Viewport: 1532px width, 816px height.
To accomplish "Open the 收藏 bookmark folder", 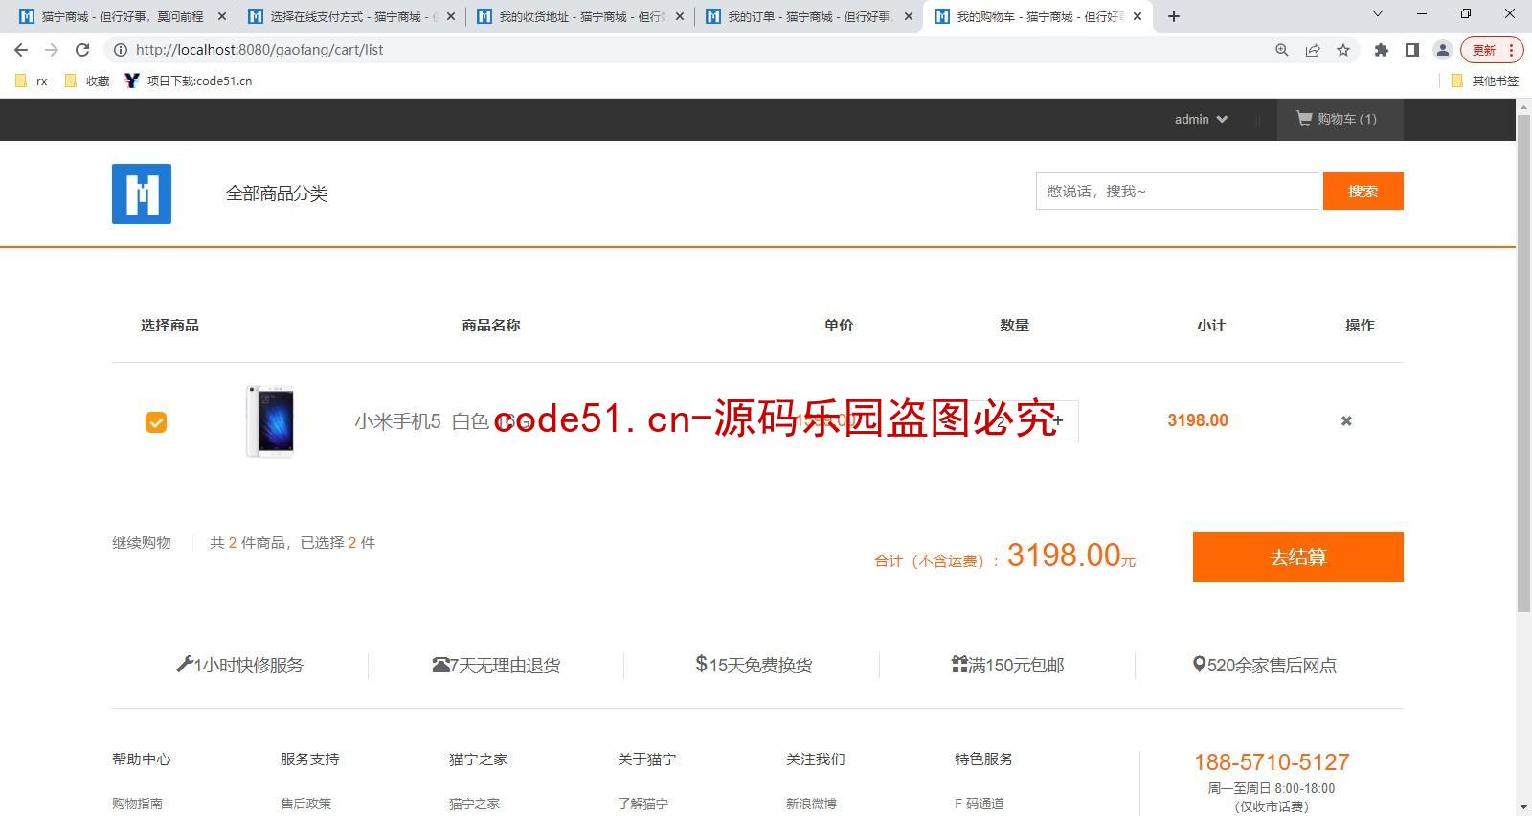I will (x=87, y=81).
